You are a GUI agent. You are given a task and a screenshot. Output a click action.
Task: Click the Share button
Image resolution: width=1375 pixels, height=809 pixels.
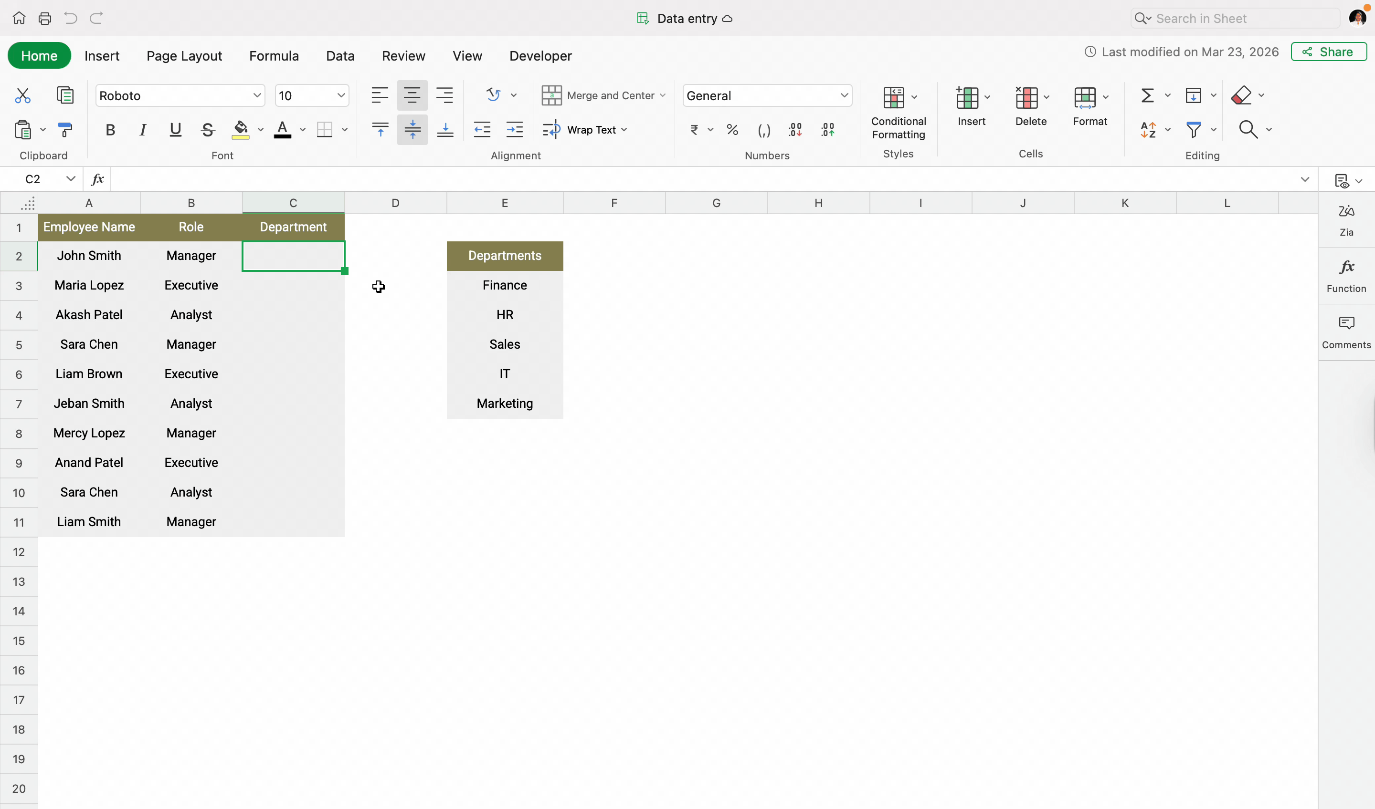click(1328, 52)
